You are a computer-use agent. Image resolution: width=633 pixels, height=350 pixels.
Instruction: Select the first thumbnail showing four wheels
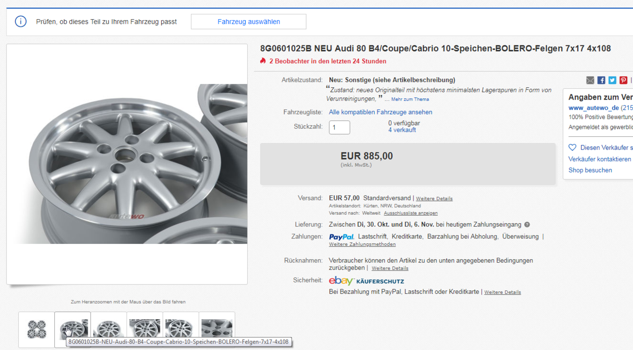point(37,329)
